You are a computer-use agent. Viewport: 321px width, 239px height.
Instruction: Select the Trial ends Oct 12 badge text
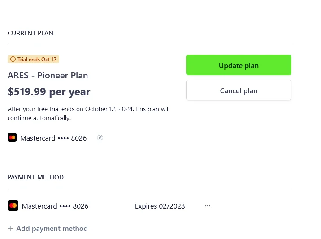37,59
